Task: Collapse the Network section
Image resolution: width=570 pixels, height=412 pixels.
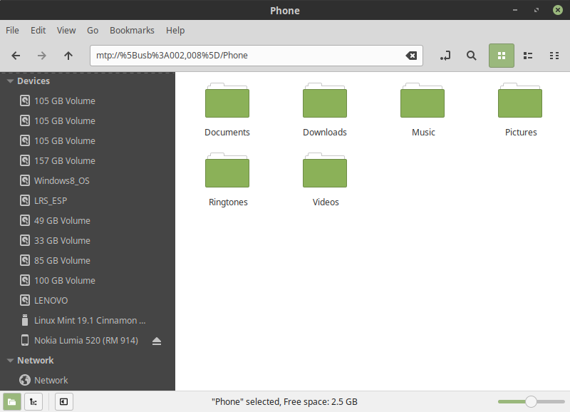Action: [10, 361]
